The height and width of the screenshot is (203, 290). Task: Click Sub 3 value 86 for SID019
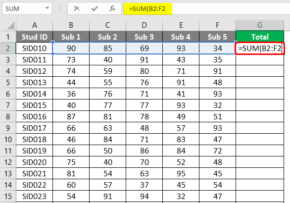145,151
